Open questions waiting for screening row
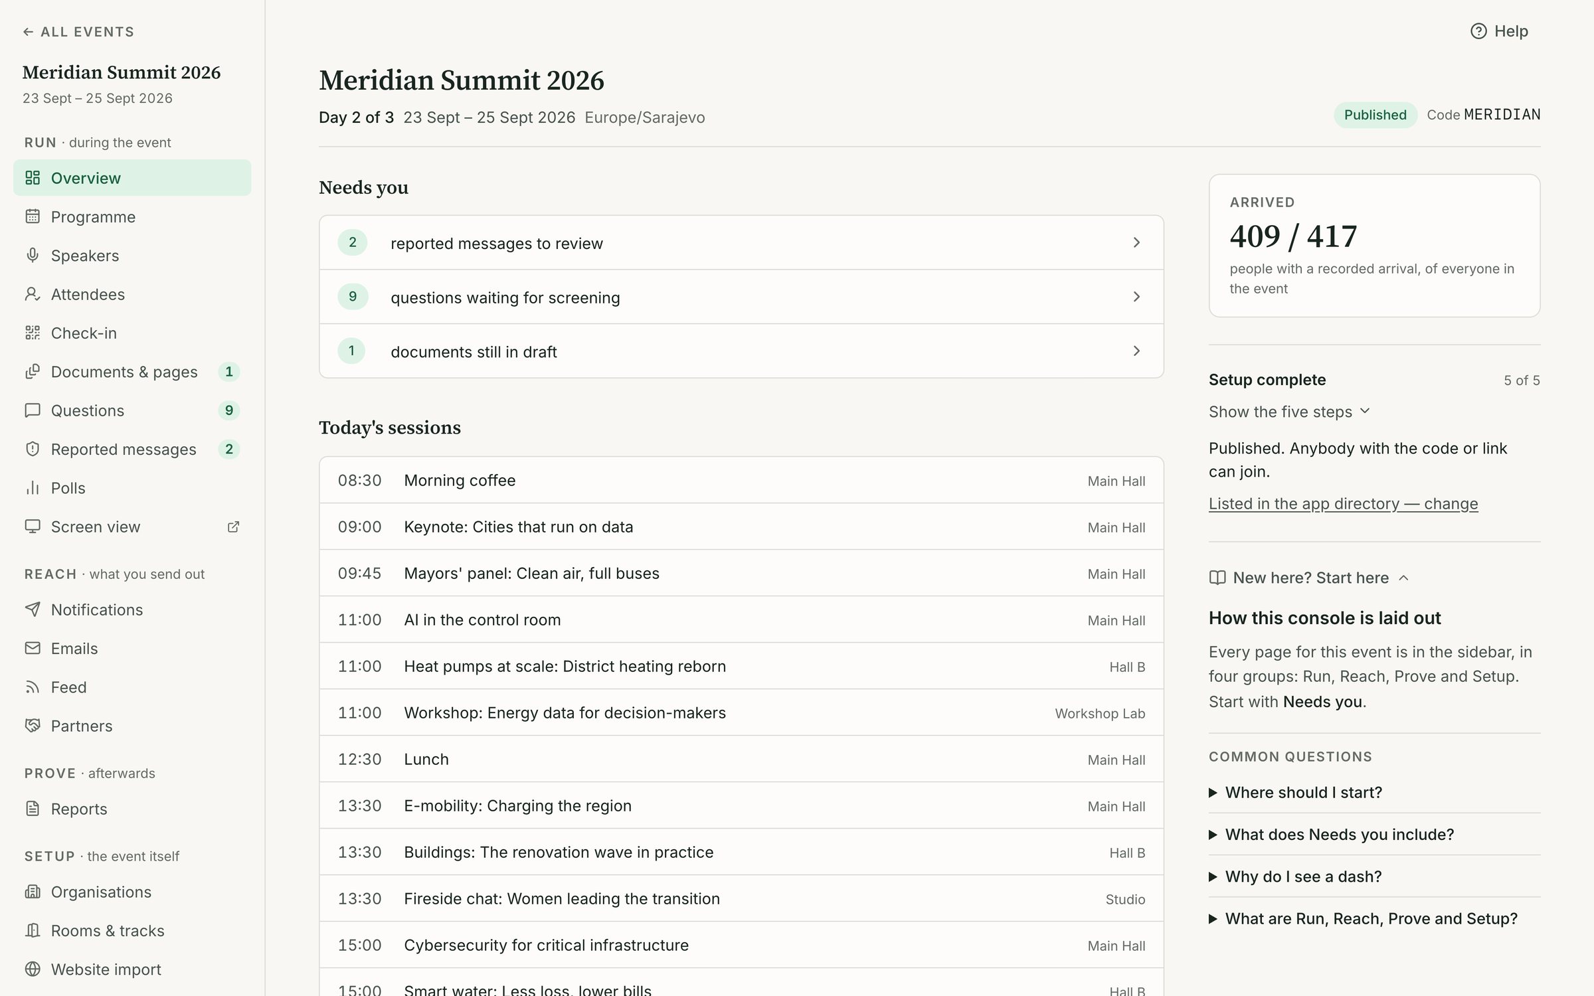 click(x=741, y=297)
